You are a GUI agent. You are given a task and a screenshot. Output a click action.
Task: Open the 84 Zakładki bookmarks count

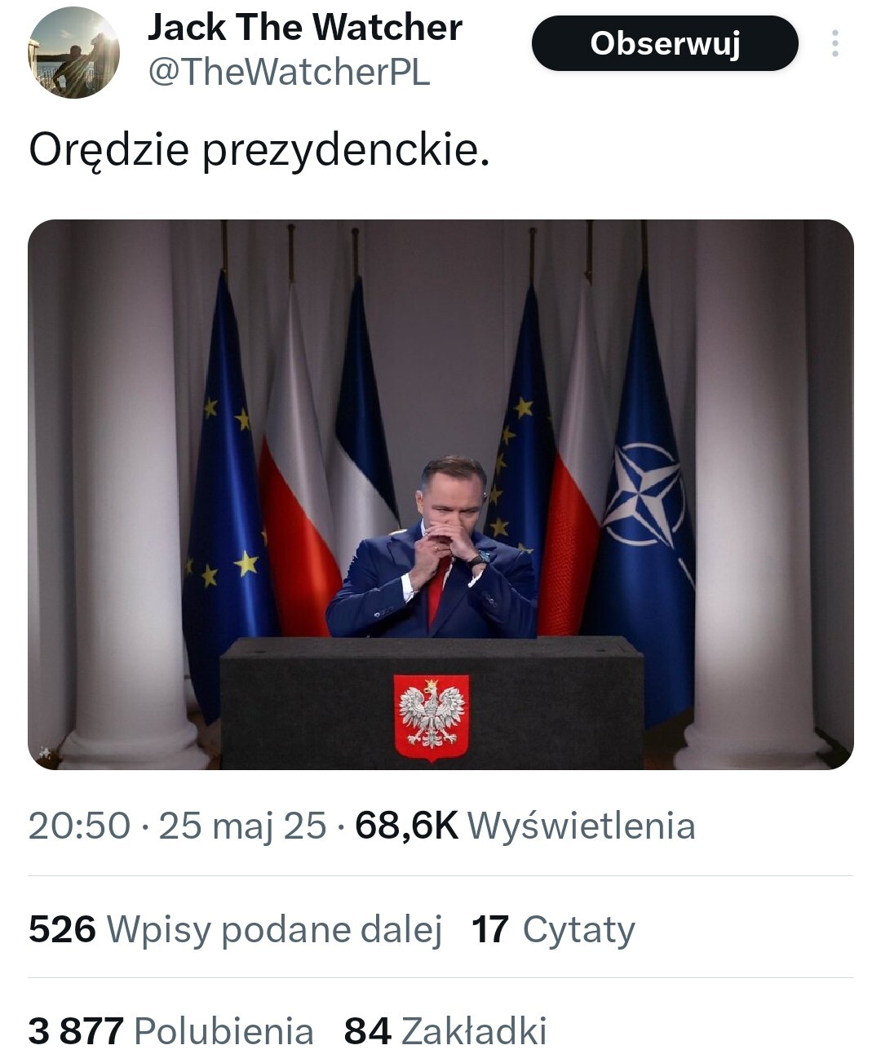coord(445,1031)
